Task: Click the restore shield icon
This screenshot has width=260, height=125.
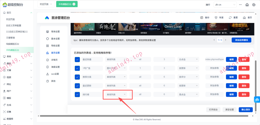Action: [x=216, y=18]
